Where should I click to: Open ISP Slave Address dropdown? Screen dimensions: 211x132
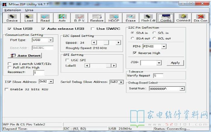click(51, 81)
